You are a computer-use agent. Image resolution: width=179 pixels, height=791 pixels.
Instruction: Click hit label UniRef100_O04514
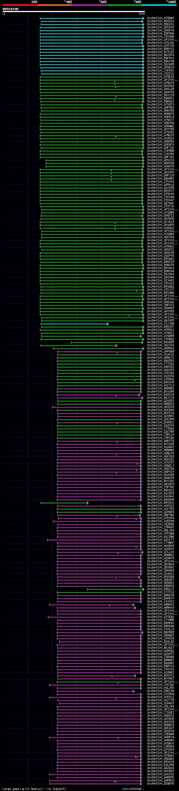(161, 139)
